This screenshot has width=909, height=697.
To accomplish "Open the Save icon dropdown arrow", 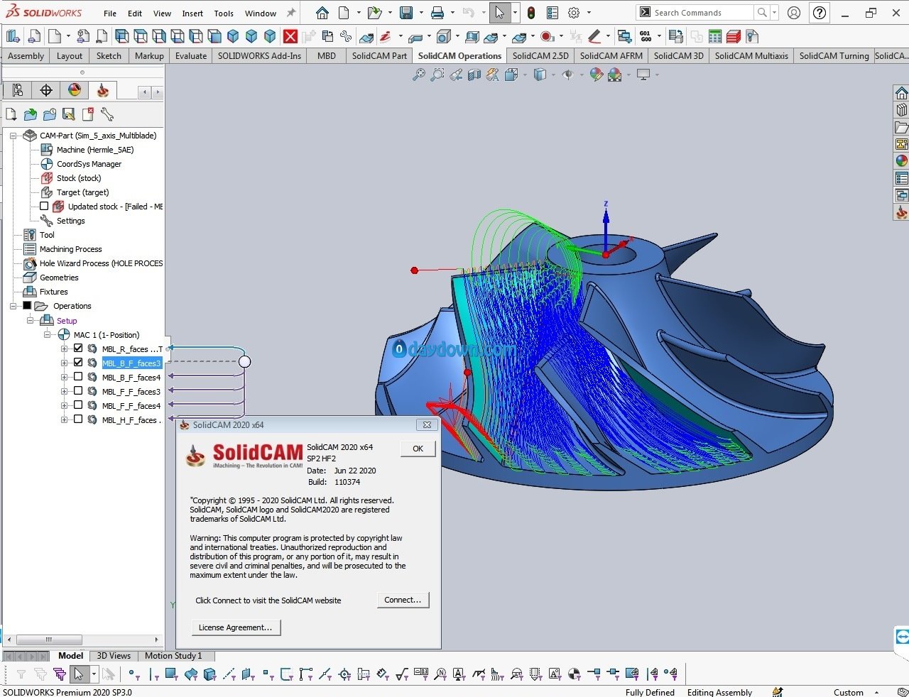I will point(421,13).
